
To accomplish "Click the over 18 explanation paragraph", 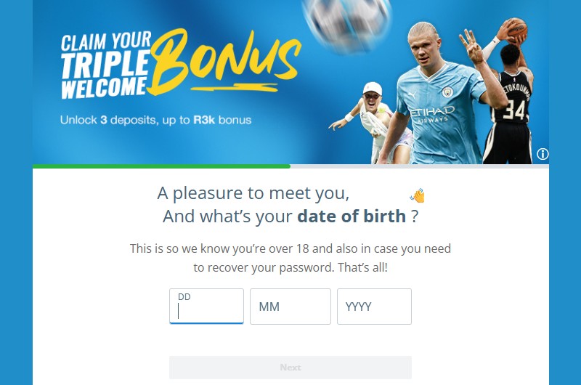I will [x=290, y=258].
